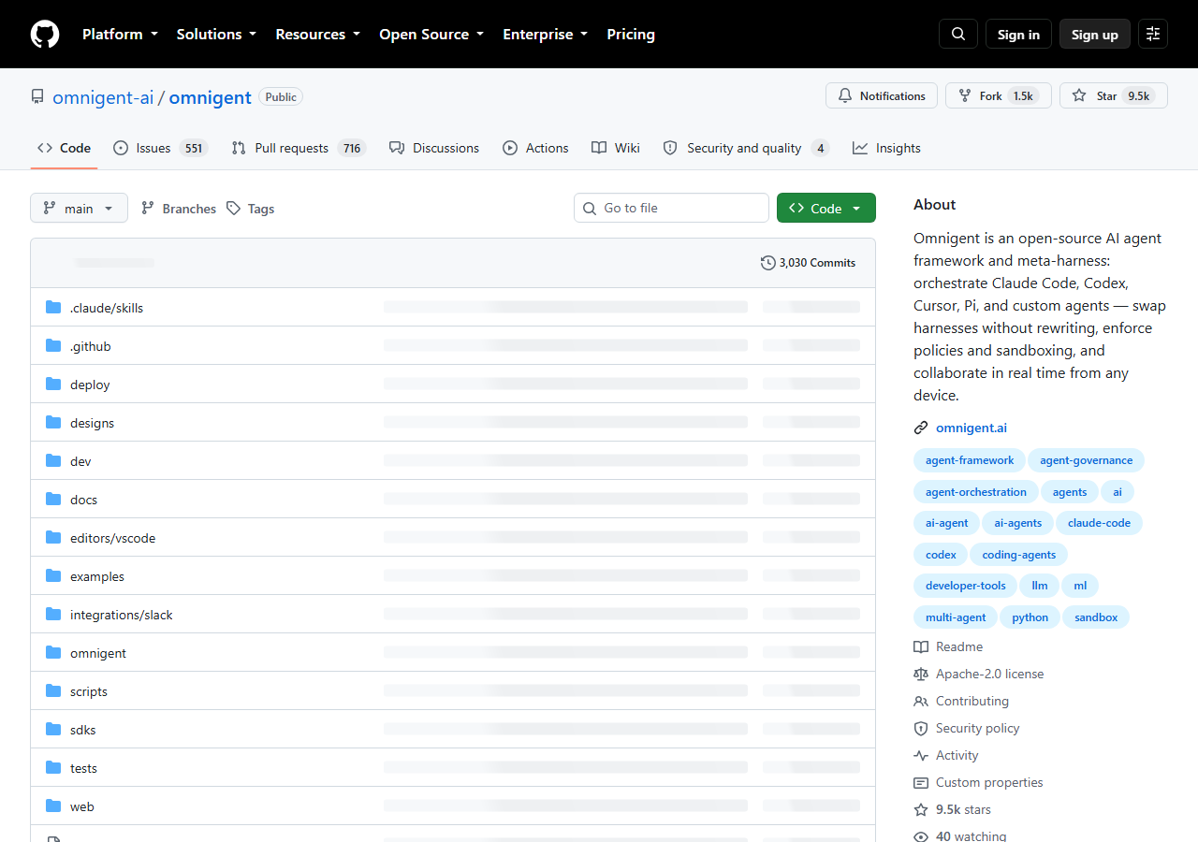Screen dimensions: 1198x842
Task: Focus the Go to file field
Action: click(671, 208)
